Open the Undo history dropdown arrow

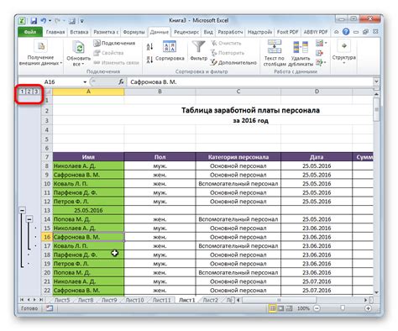pyautogui.click(x=50, y=21)
